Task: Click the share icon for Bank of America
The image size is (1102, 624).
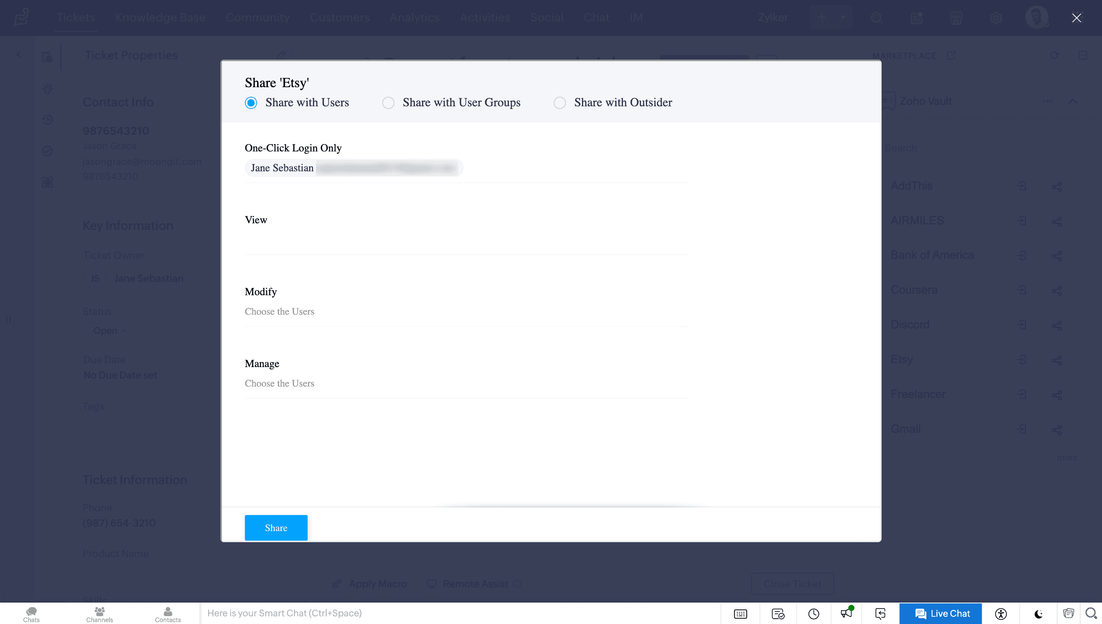Action: click(x=1057, y=256)
